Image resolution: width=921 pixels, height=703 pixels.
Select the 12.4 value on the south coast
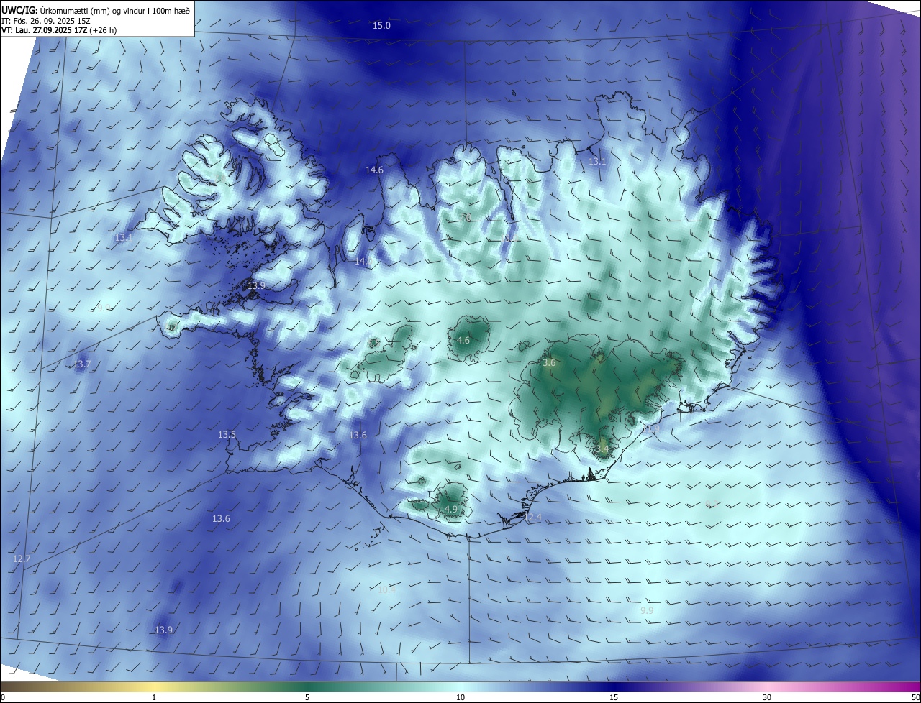tap(532, 518)
